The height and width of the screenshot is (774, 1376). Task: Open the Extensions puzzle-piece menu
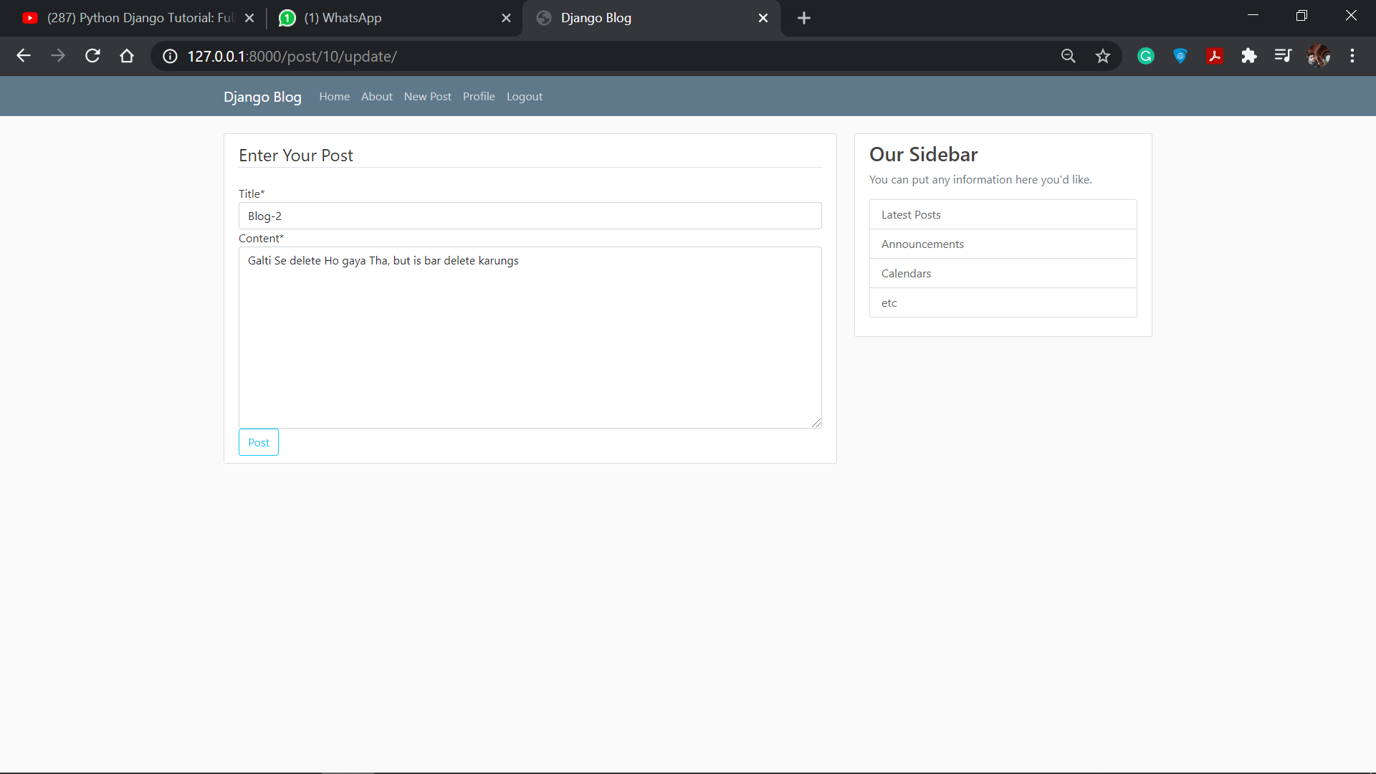[x=1249, y=56]
